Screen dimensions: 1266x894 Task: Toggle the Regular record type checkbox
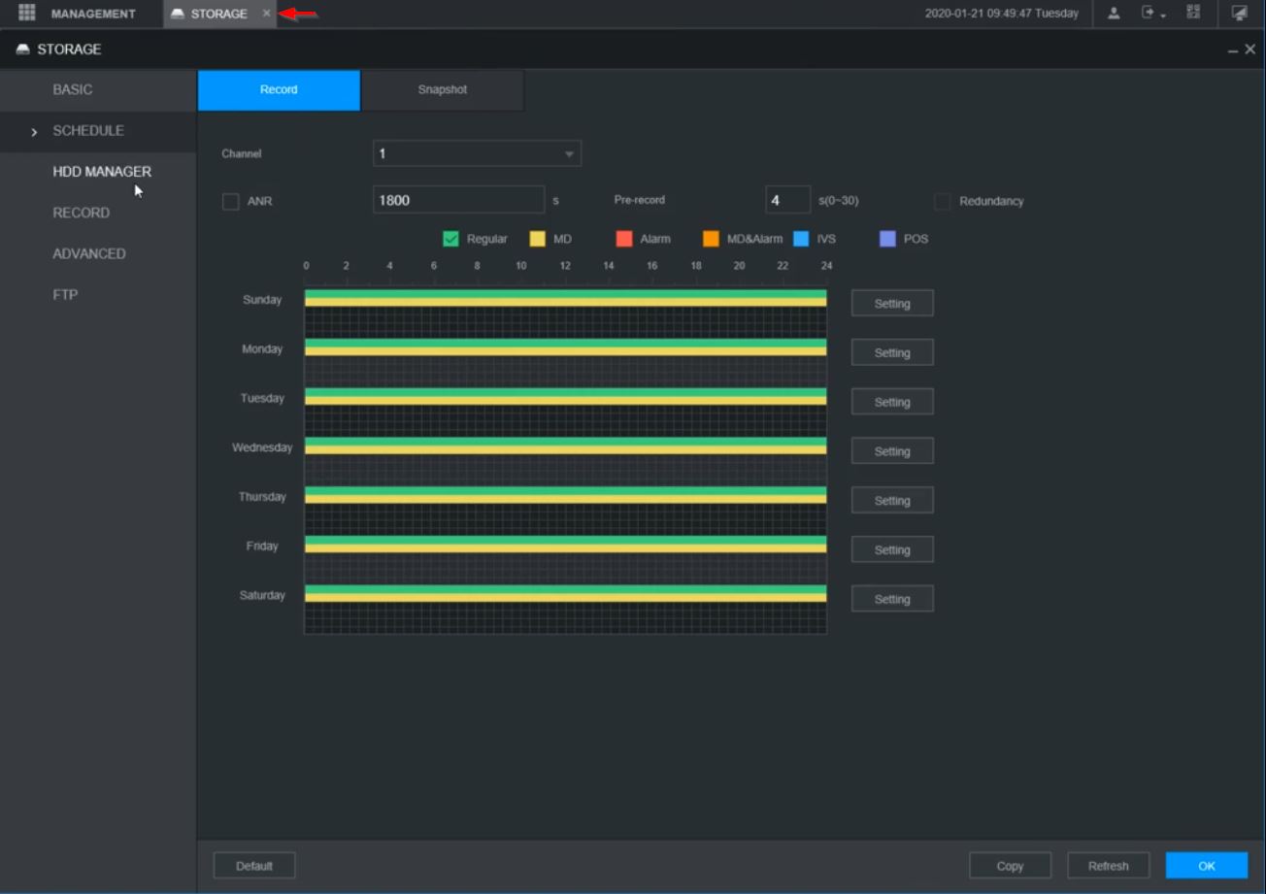tap(450, 239)
